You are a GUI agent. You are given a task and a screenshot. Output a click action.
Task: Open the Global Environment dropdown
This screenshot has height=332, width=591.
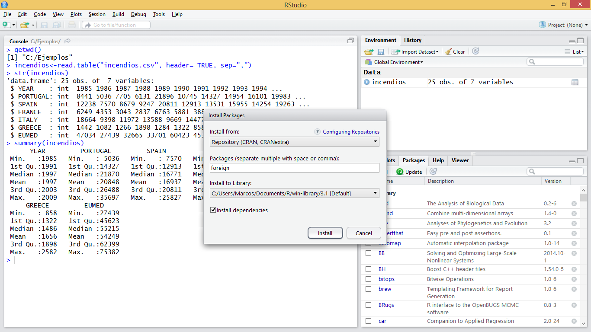pos(394,62)
